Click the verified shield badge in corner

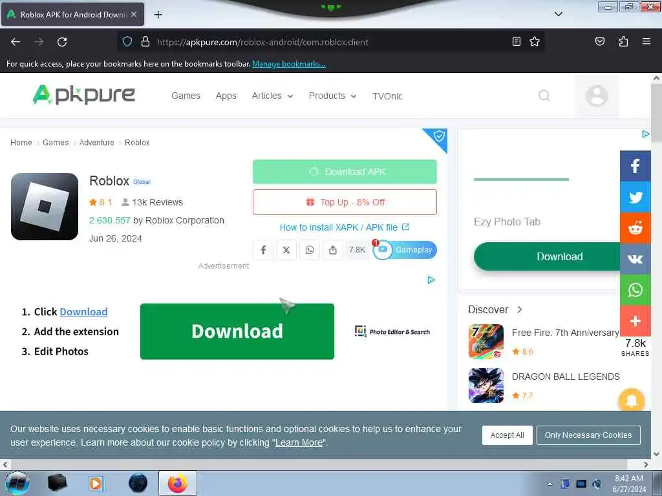439,136
